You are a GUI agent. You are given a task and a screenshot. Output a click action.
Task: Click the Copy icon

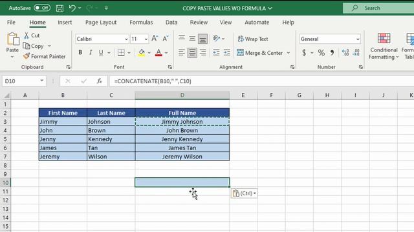tap(27, 46)
